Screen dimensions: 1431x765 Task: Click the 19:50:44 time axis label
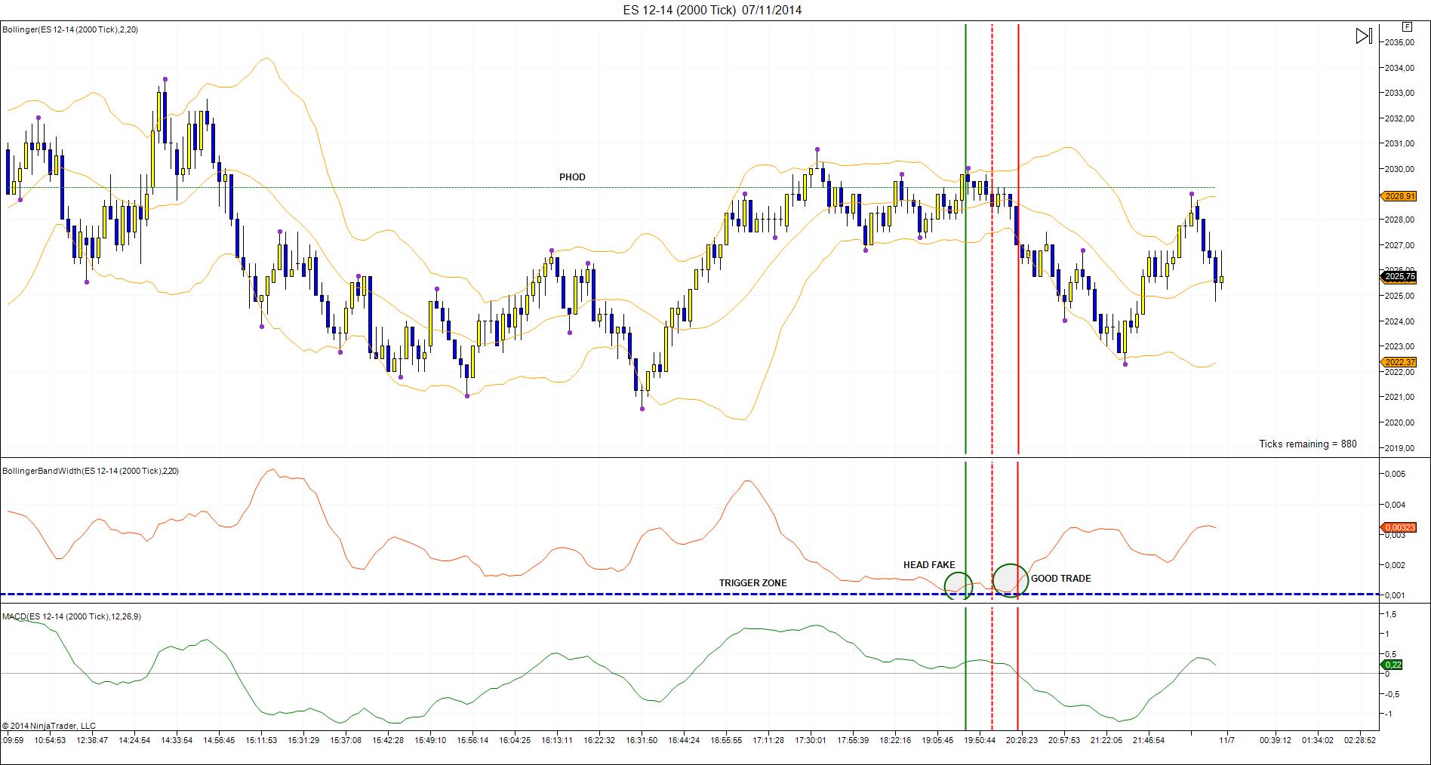click(980, 740)
